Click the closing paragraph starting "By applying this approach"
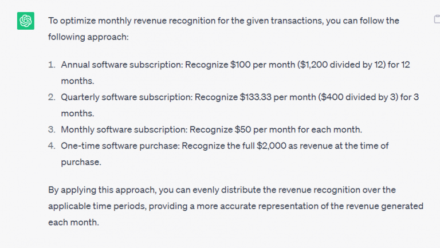This screenshot has width=440, height=248. pyautogui.click(x=235, y=206)
